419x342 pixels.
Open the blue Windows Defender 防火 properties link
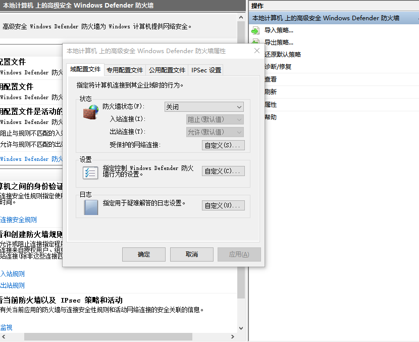[x=31, y=159]
